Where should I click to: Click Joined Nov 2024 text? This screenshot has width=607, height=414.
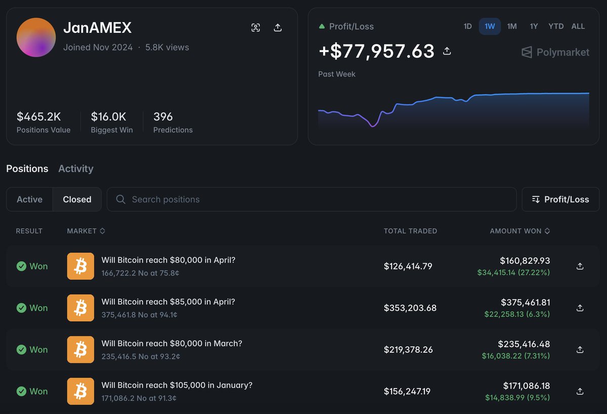pyautogui.click(x=98, y=47)
